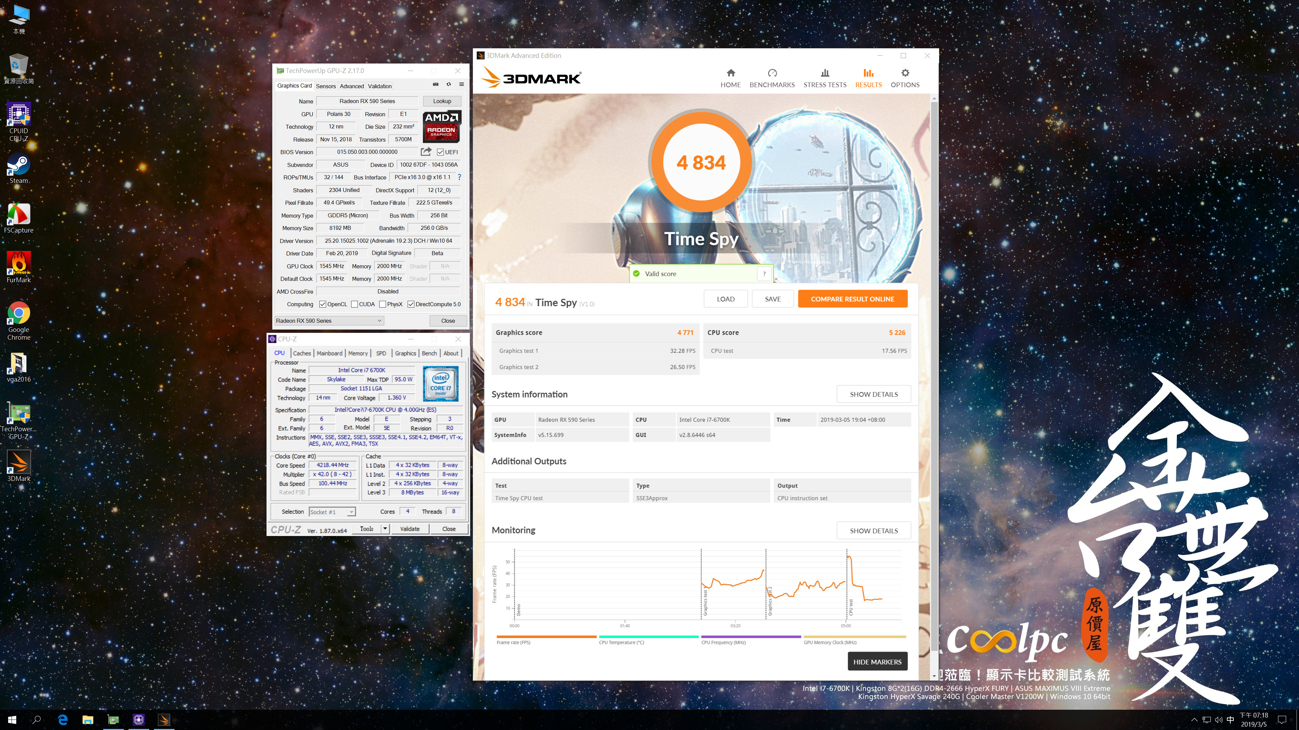Click the GPU-Z refresh icon

(448, 84)
